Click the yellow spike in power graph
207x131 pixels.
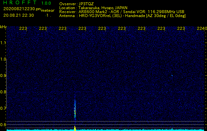[75, 128]
